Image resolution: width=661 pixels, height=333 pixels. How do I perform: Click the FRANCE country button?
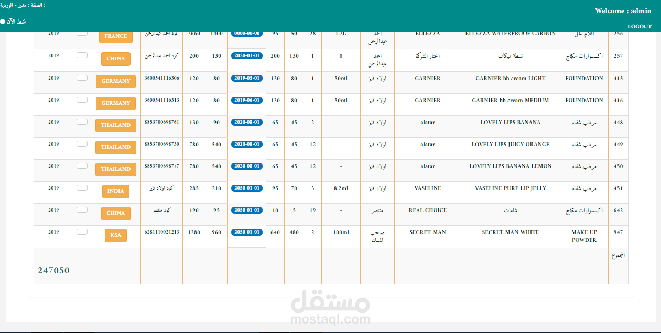(x=116, y=37)
